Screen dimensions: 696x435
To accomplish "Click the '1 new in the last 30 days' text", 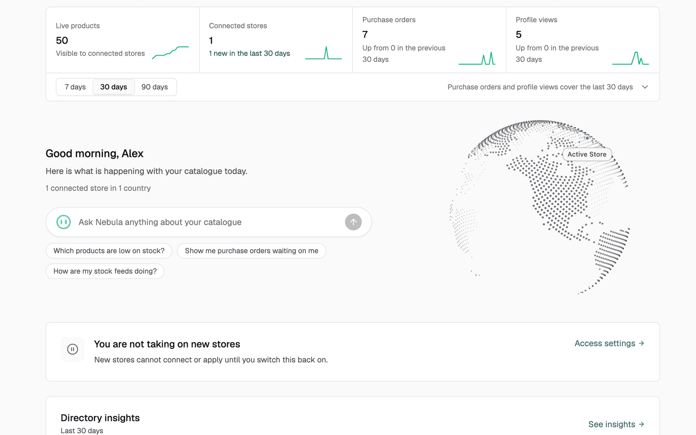I will (249, 53).
